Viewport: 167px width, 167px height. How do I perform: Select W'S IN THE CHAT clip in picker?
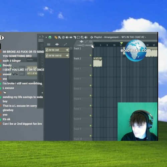[x=57, y=50]
